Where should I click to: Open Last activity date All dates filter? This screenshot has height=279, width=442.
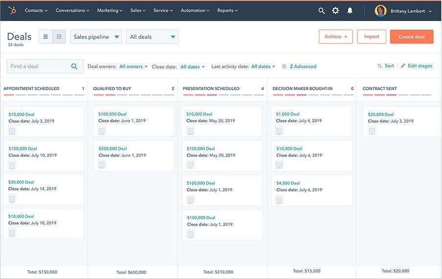coord(263,67)
